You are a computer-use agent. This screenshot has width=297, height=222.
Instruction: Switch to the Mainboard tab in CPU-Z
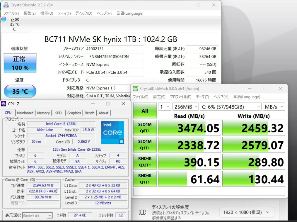[x=25, y=113]
